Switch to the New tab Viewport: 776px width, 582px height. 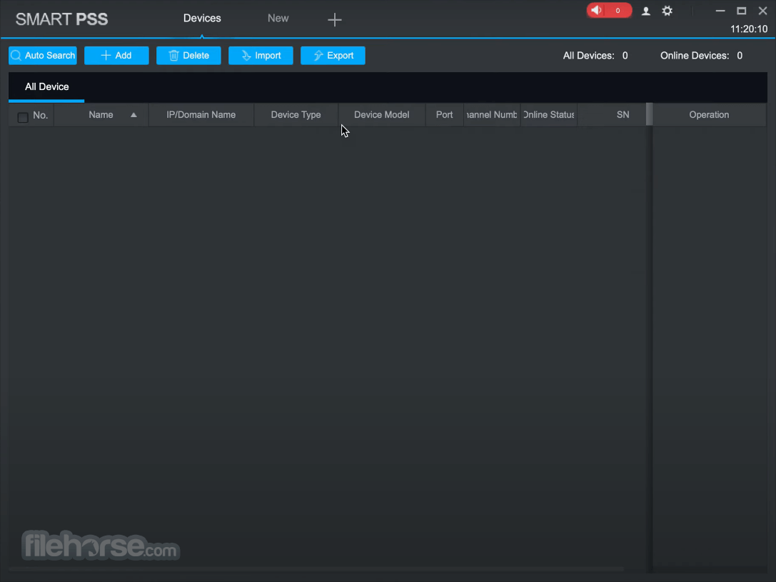click(x=278, y=19)
